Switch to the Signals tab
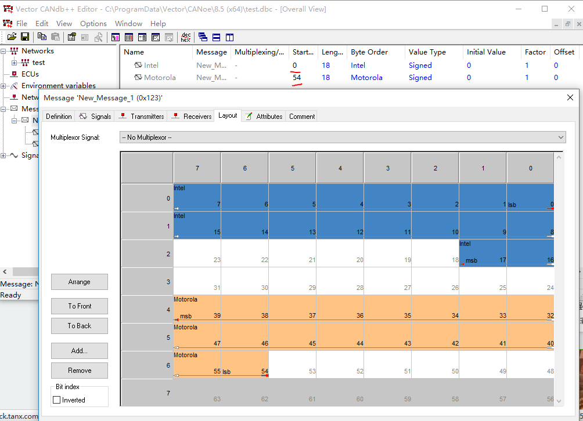 (x=96, y=117)
